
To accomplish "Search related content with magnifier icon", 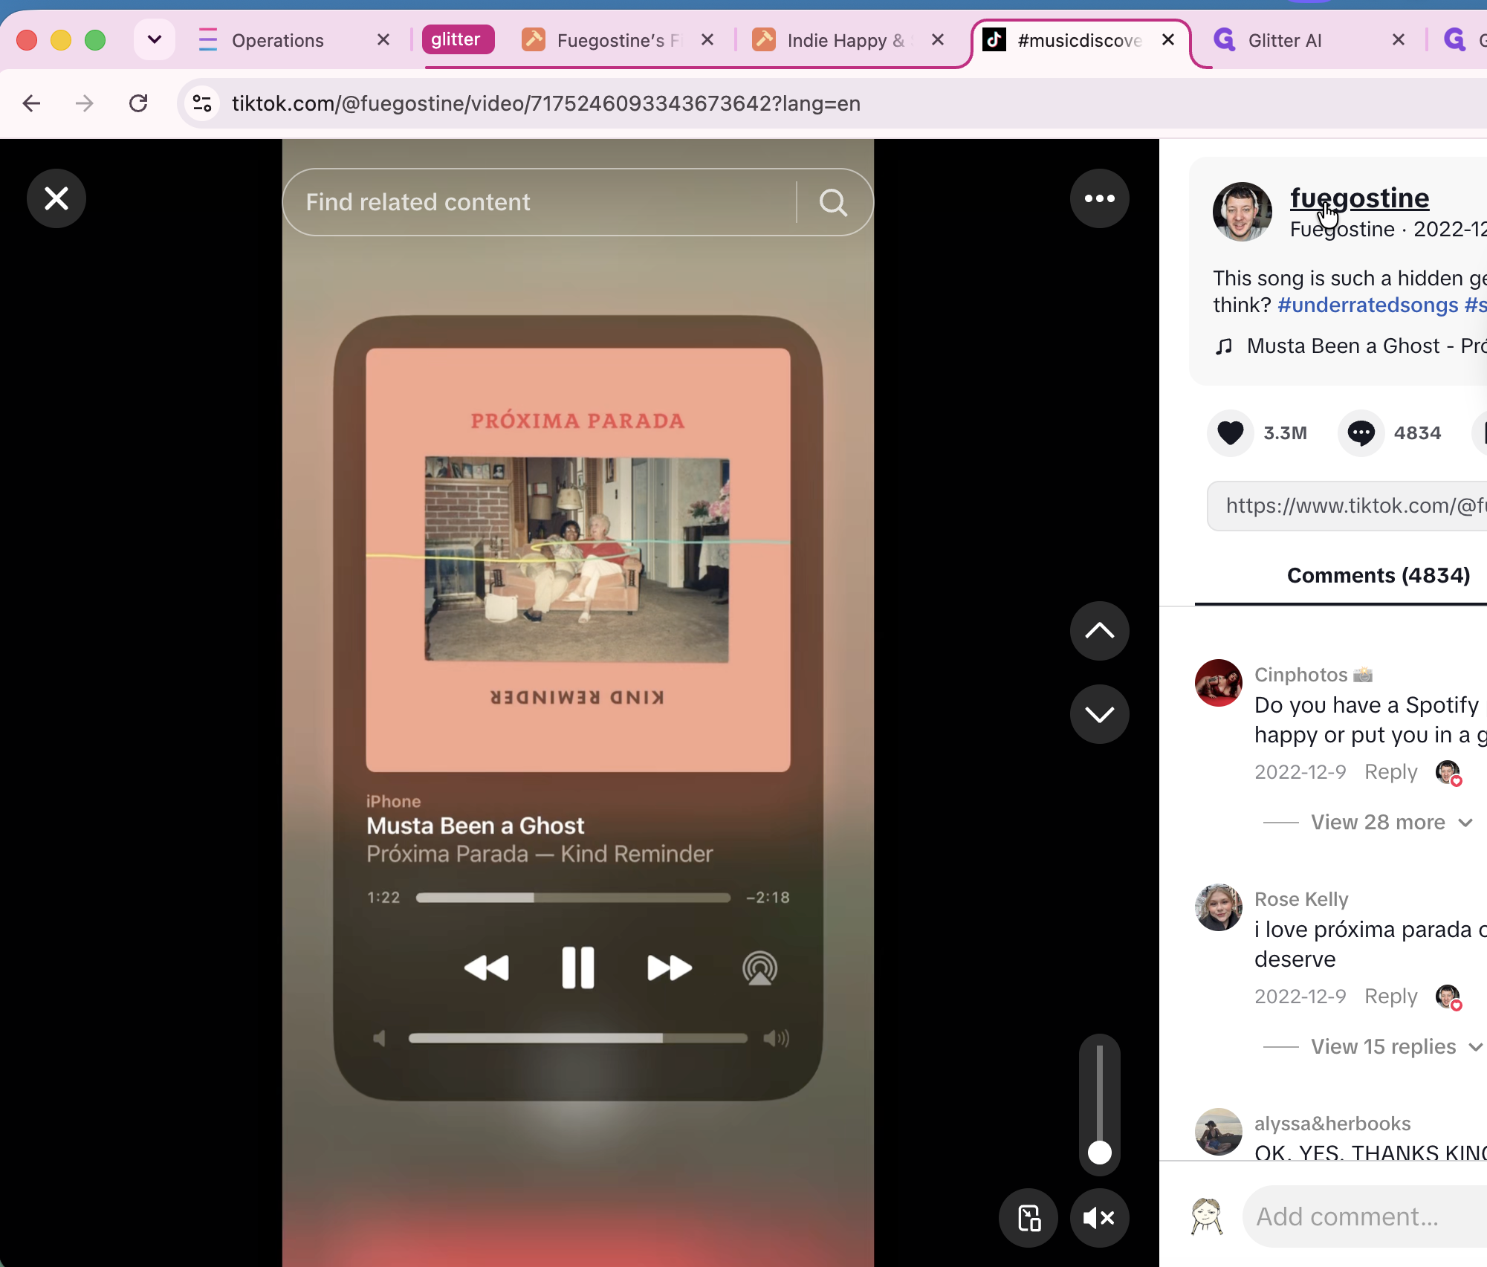I will point(833,202).
